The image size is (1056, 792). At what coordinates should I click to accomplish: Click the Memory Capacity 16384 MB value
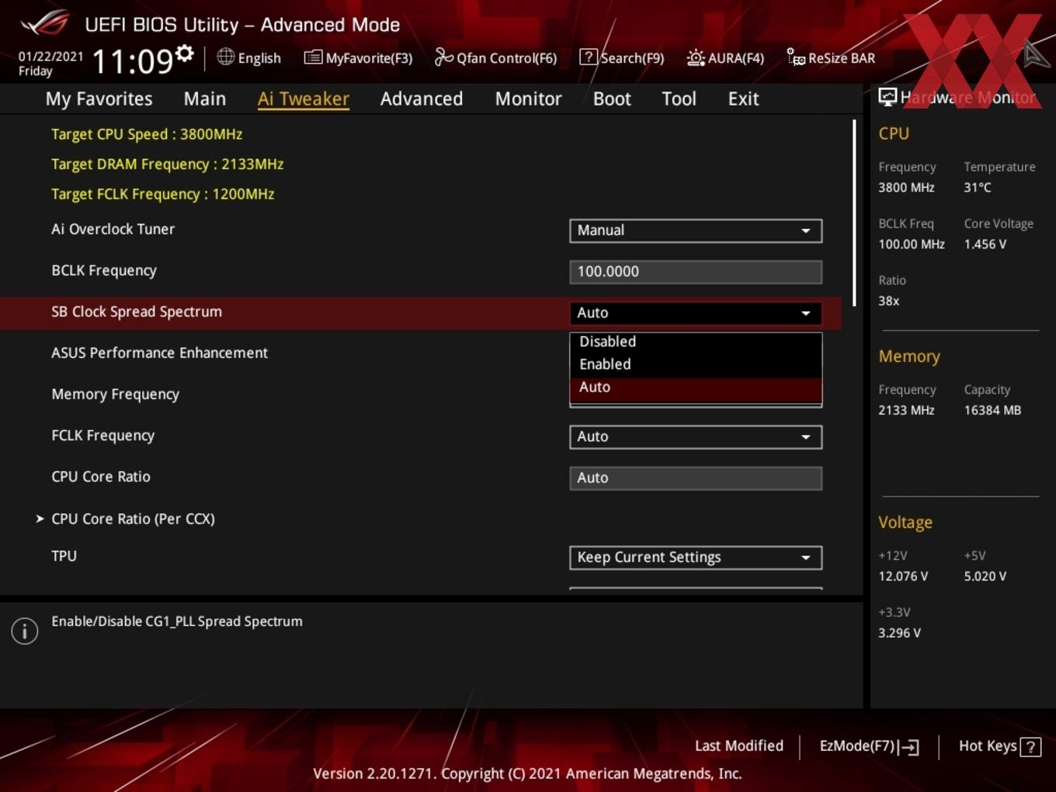pos(992,410)
